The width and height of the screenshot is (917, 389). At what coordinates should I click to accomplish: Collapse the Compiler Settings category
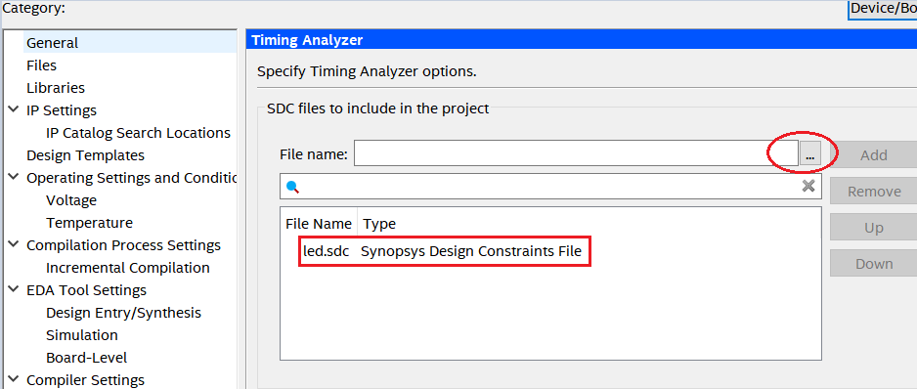(14, 379)
